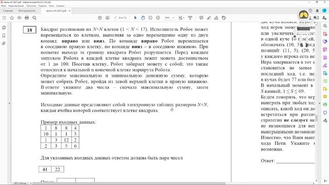Open the Справка menu
This screenshot has height=185, width=329.
pyautogui.click(x=61, y=6)
